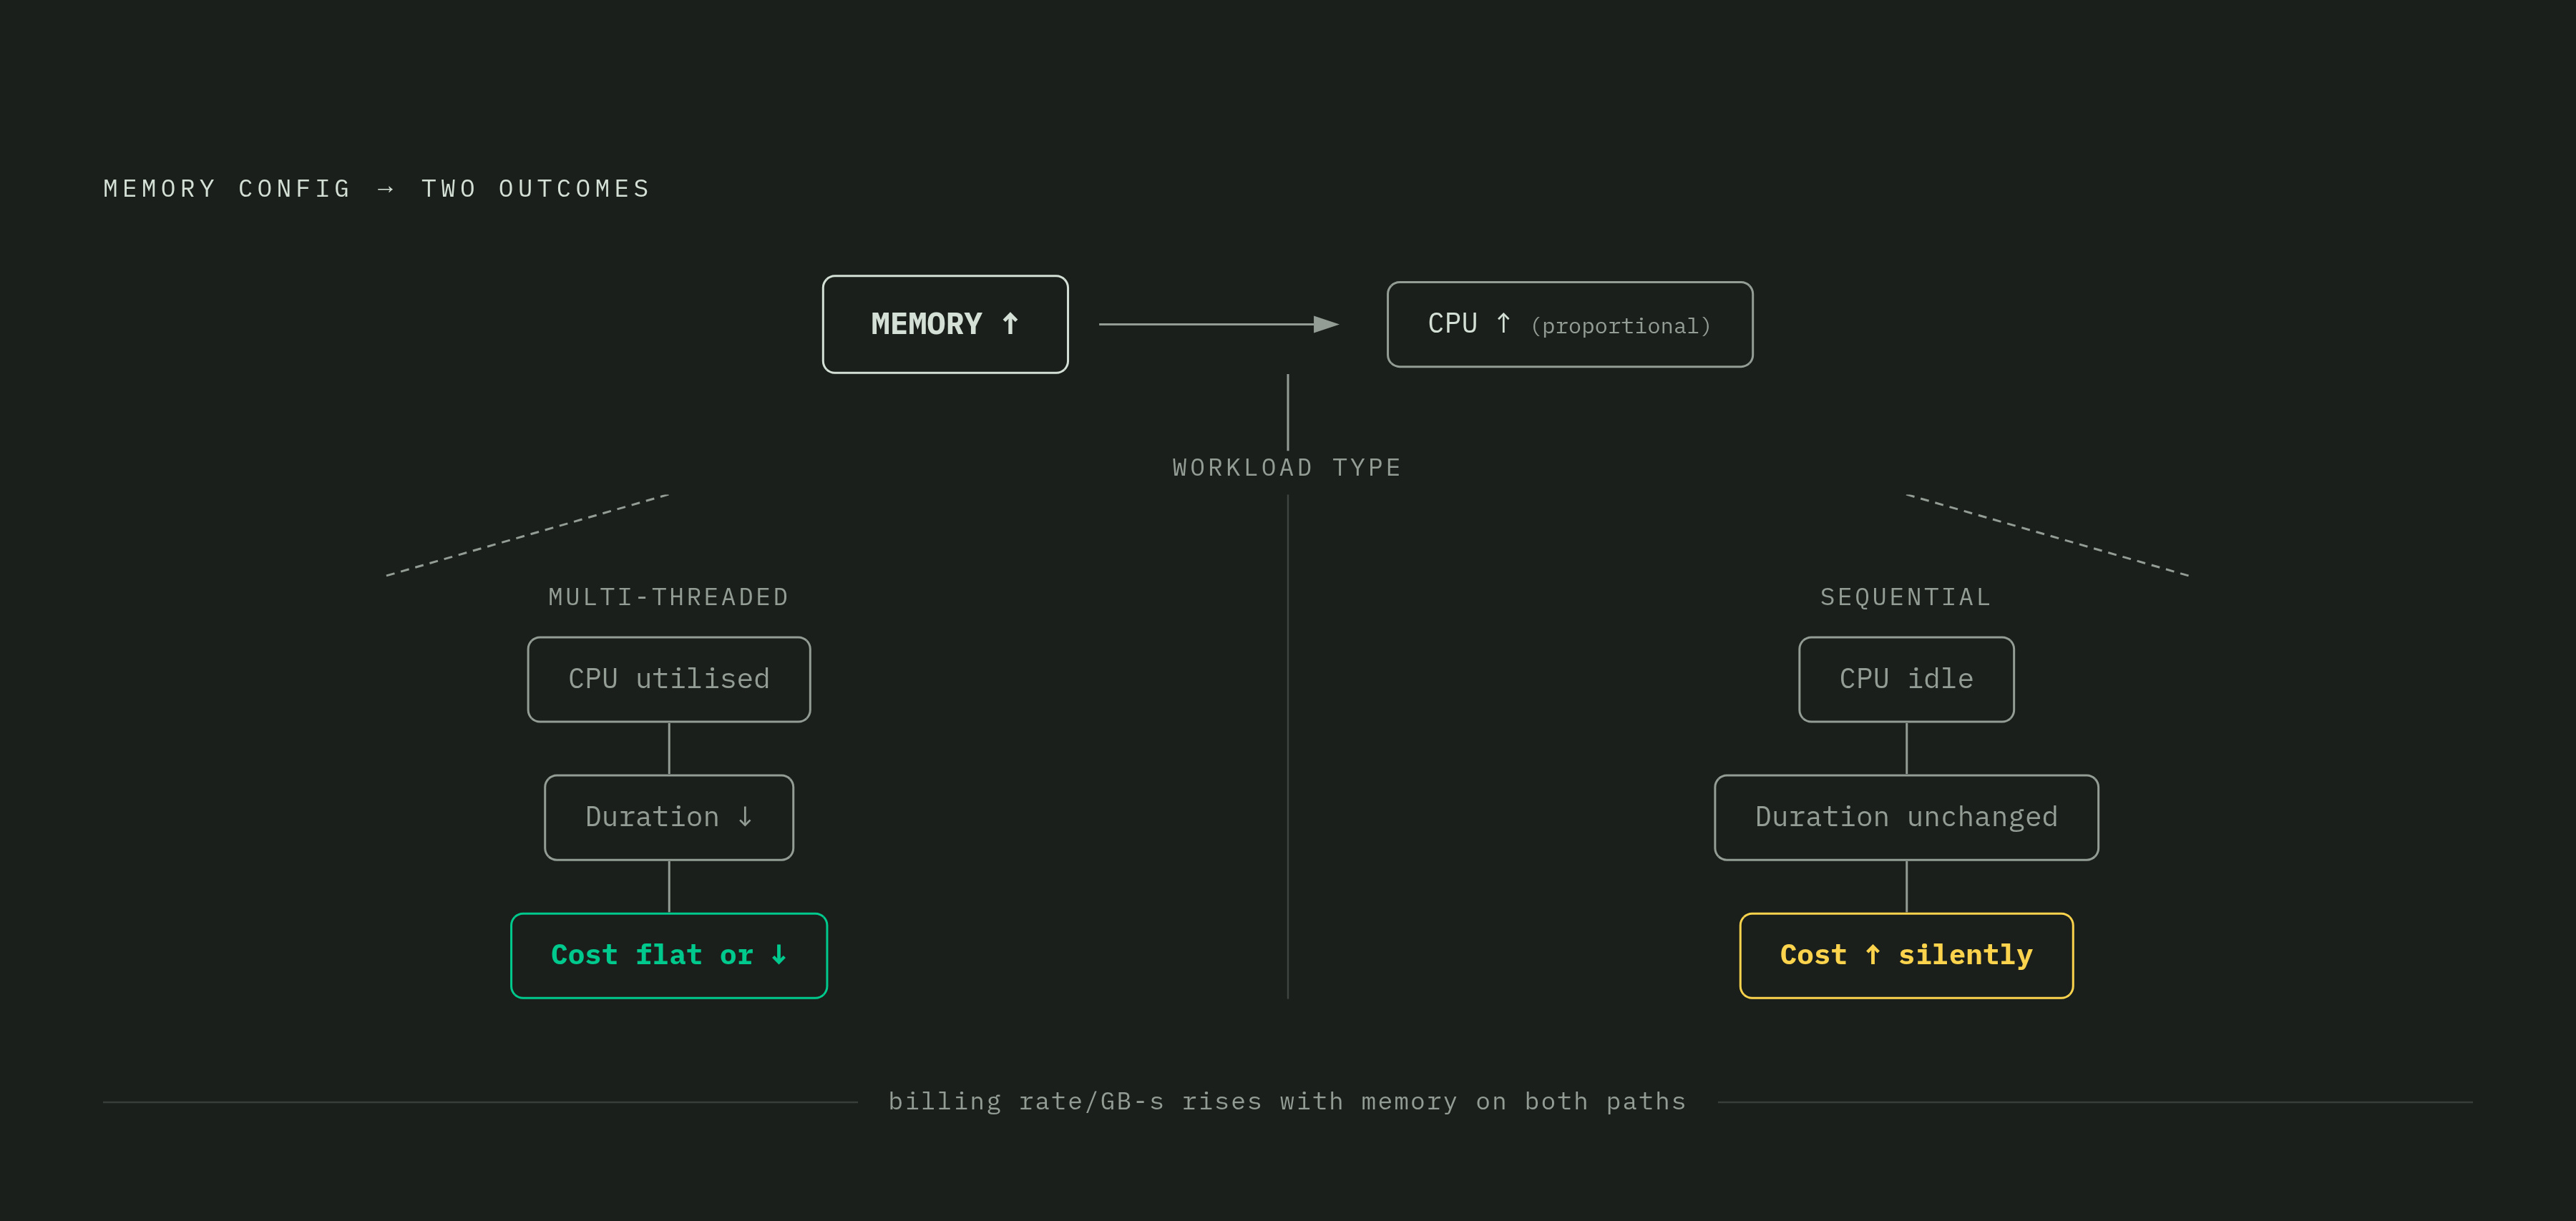
Task: Click the MEMORY CONFIG → TWO OUTCOMES title
Action: 377,189
